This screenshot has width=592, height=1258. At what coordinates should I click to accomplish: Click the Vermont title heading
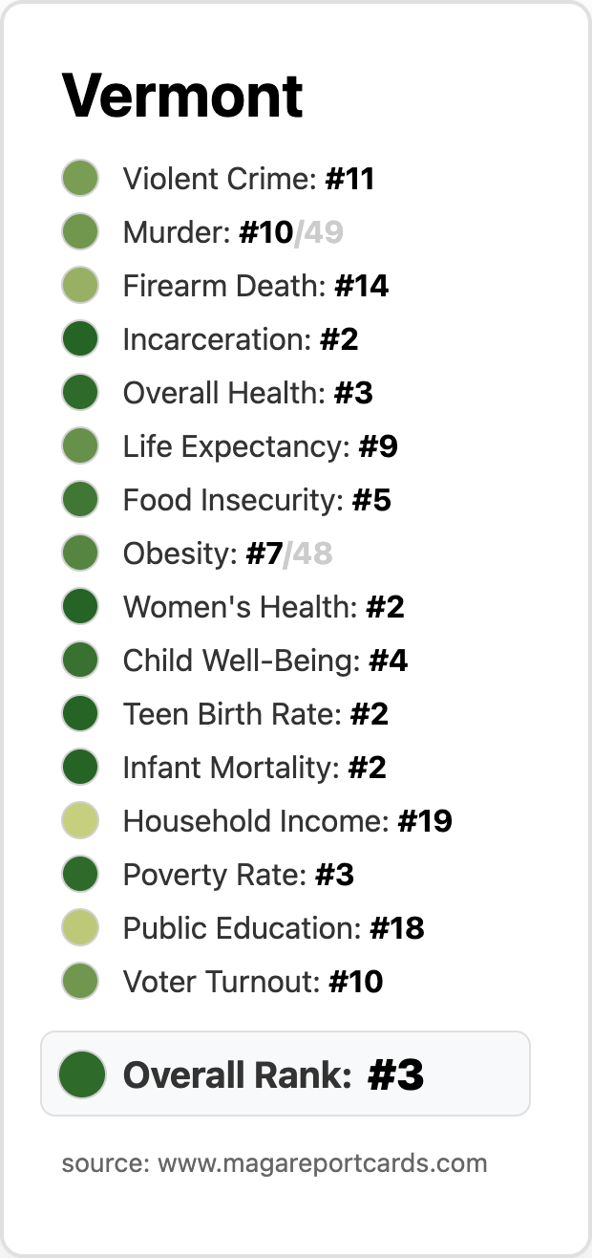[x=182, y=95]
